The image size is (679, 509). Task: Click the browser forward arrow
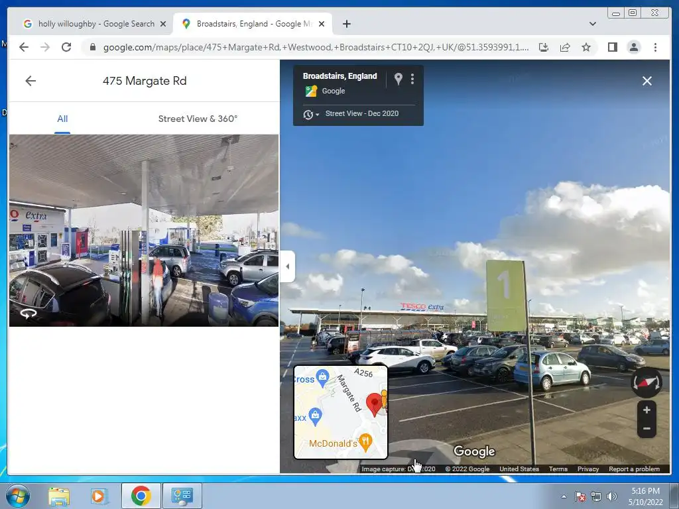[x=45, y=47]
